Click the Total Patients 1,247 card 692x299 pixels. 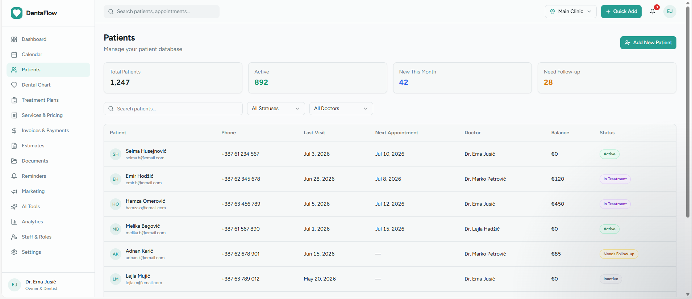tap(173, 78)
